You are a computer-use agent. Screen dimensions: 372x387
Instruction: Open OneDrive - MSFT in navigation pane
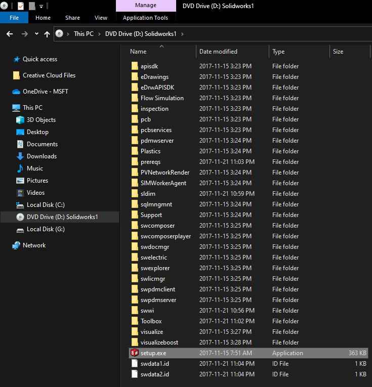[45, 92]
